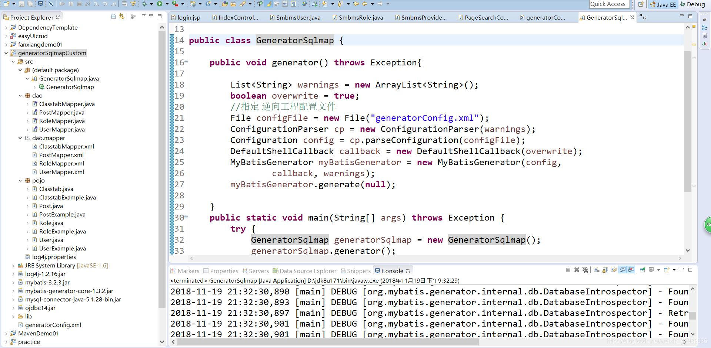Open a new Console view icon

pyautogui.click(x=666, y=270)
